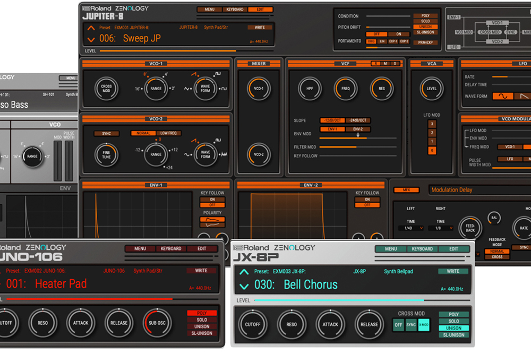Turn portamento ON in Jupiter-8

tap(398, 34)
